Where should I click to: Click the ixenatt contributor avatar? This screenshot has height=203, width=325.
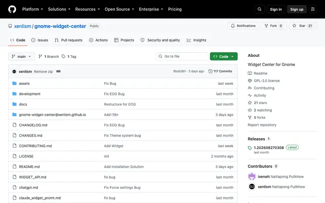252,177
